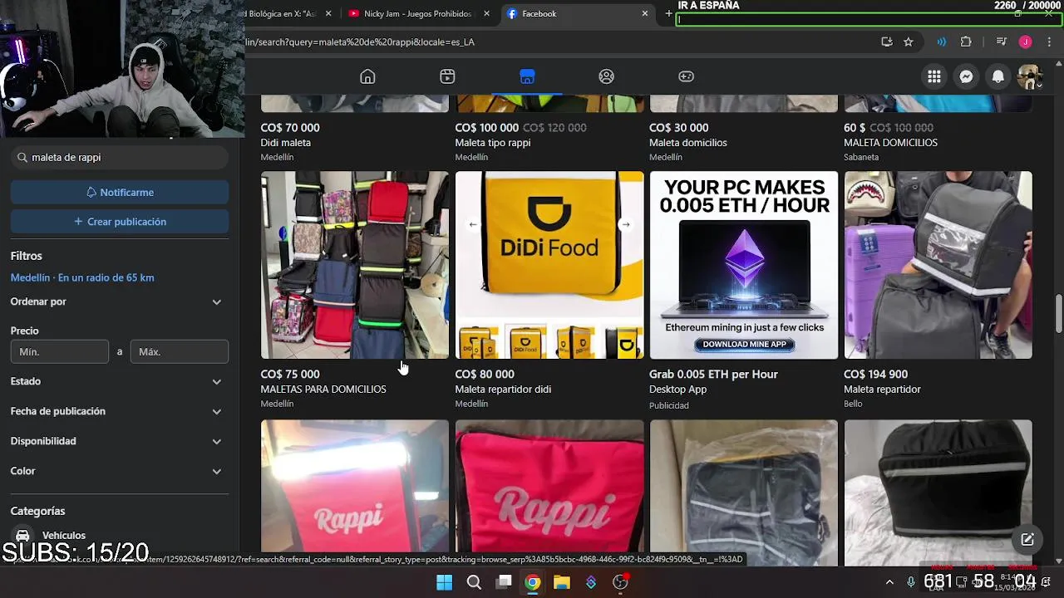Click the new message compose icon
1064x598 pixels.
coord(1027,539)
